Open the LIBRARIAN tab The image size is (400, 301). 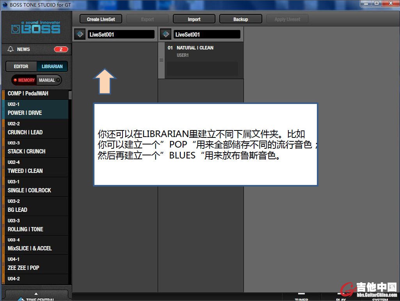coord(52,67)
